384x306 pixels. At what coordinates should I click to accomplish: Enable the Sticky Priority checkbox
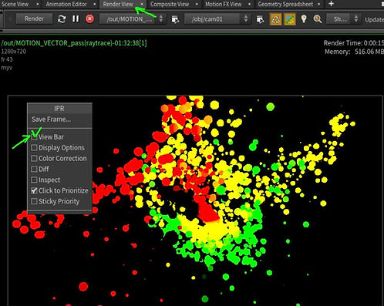coord(34,201)
